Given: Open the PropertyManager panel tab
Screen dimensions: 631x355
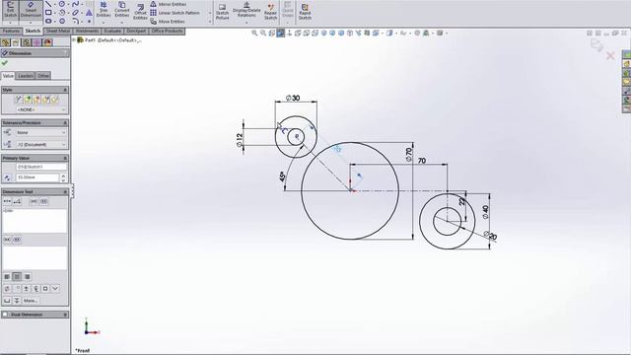Looking at the screenshot, I should (16, 42).
